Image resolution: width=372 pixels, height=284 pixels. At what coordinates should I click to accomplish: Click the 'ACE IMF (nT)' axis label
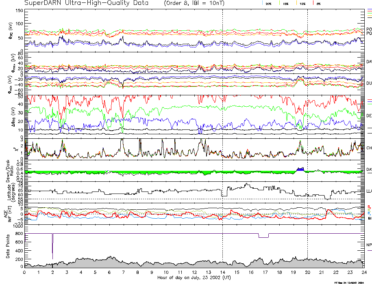(x=8, y=214)
